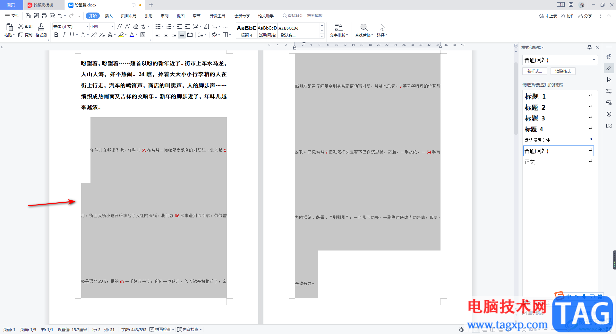Apply subscript formatting
The height and width of the screenshot is (334, 616).
pyautogui.click(x=102, y=35)
